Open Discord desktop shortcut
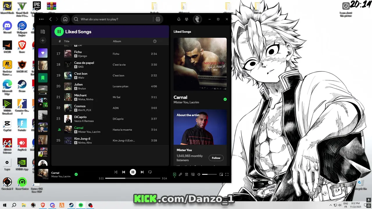 point(7,27)
